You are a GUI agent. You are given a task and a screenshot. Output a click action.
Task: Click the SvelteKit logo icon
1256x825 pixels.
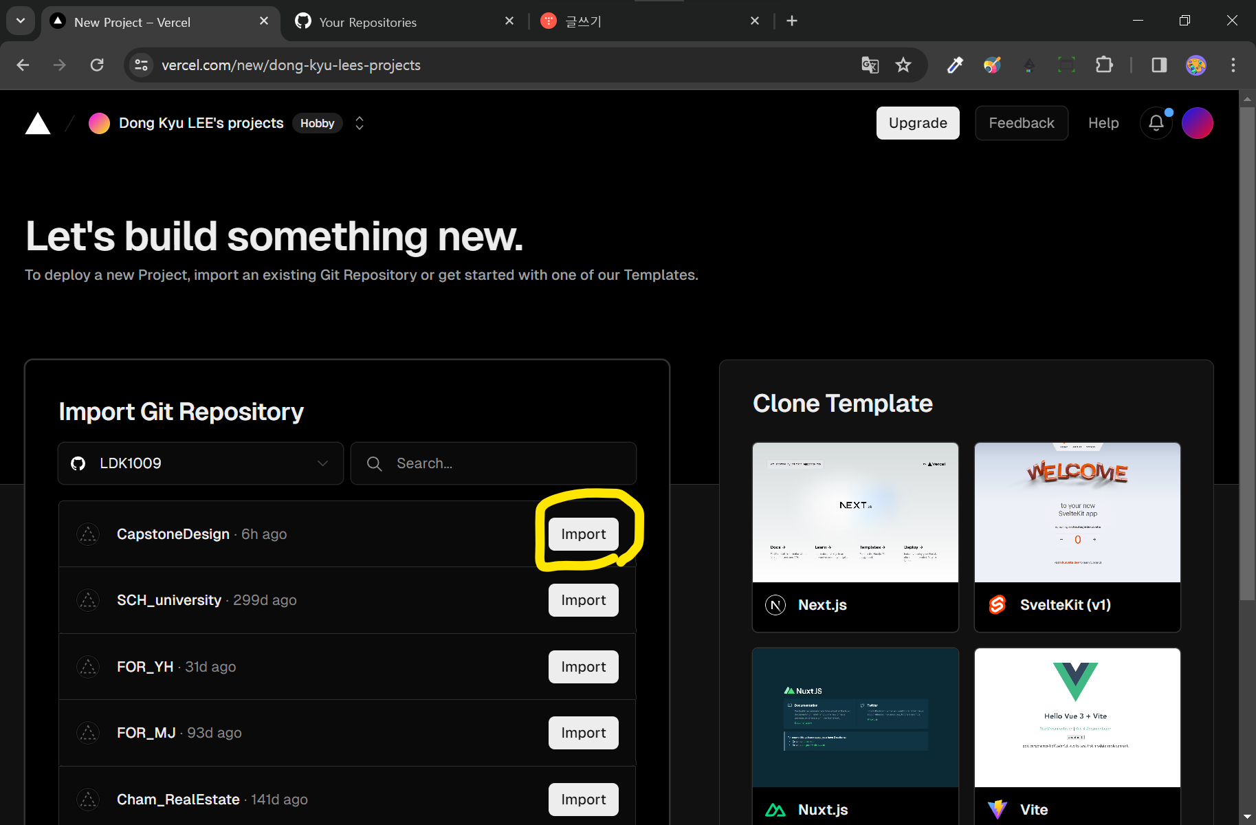pyautogui.click(x=998, y=605)
